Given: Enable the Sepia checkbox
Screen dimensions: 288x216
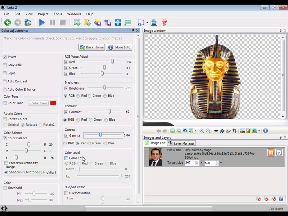Looking at the screenshot, I should coord(5,73).
